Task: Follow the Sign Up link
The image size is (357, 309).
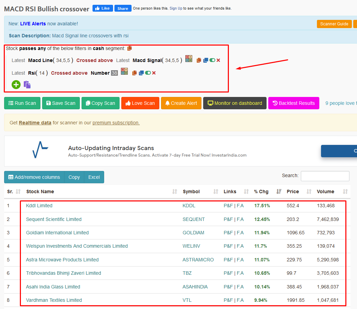Action: 176,8
